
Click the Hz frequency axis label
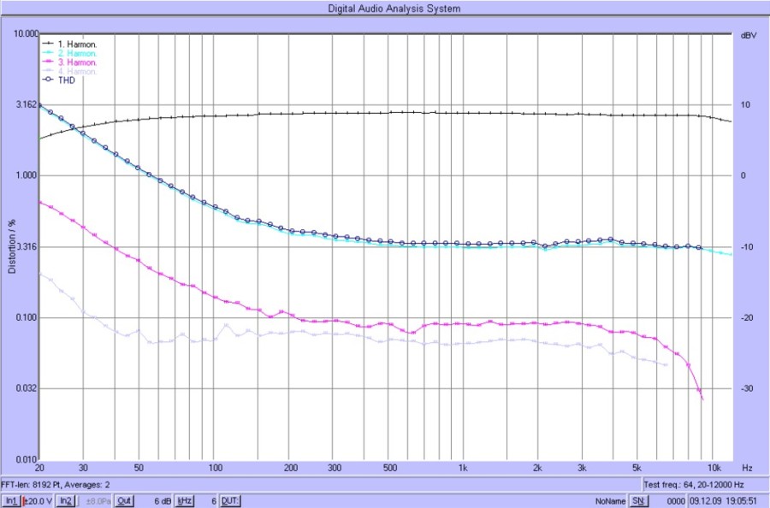coord(747,469)
